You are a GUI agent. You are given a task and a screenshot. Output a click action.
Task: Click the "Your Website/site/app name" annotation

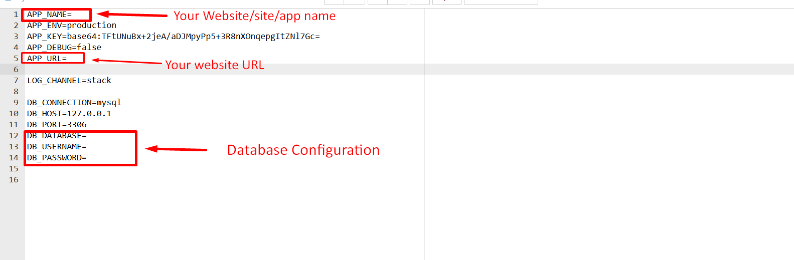(x=254, y=16)
